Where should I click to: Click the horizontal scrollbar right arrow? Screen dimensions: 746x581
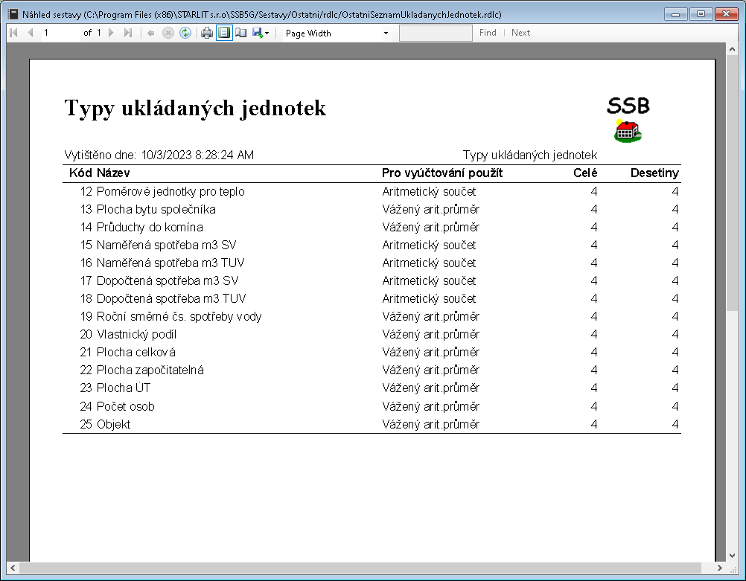pyautogui.click(x=719, y=568)
